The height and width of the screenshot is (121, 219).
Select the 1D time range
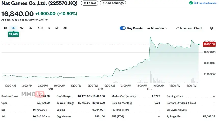click(x=5, y=28)
